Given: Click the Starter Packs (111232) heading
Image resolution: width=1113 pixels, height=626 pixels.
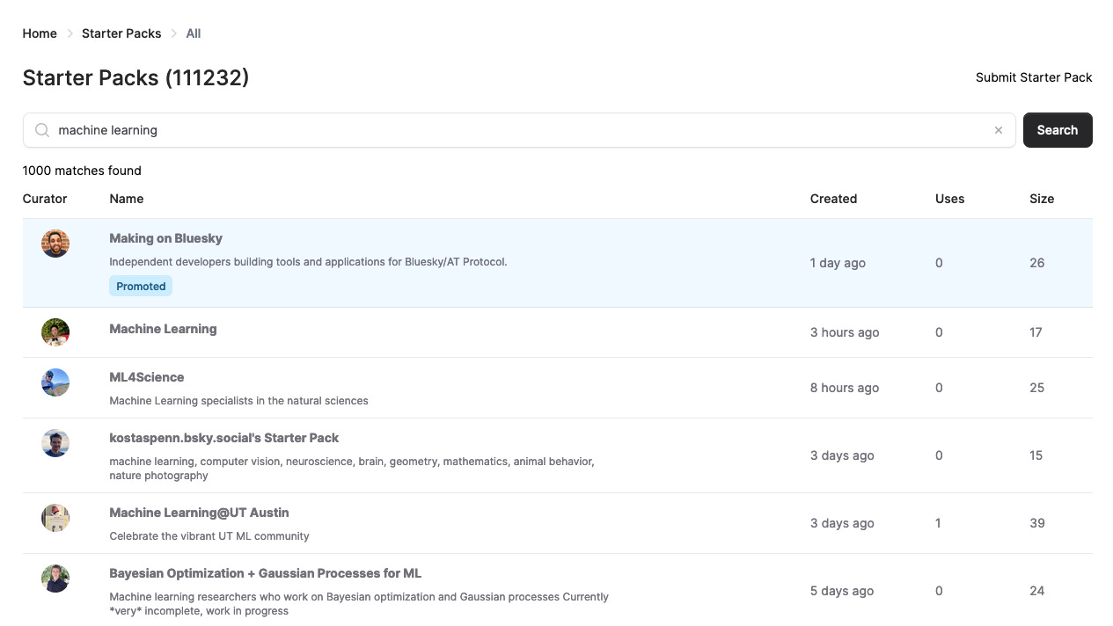Looking at the screenshot, I should point(135,77).
